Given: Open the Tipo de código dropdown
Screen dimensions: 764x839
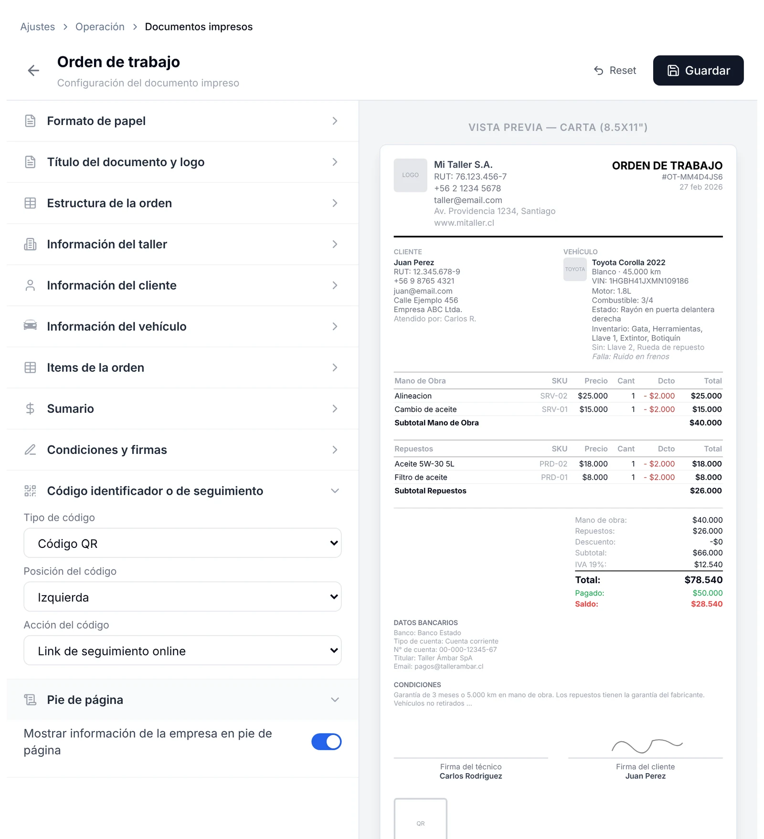Looking at the screenshot, I should tap(182, 543).
